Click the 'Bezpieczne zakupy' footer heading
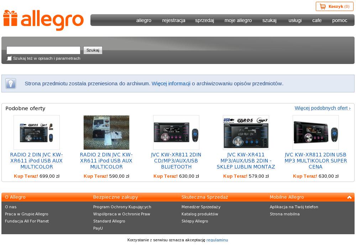This screenshot has width=356, height=247. pyautogui.click(x=116, y=197)
